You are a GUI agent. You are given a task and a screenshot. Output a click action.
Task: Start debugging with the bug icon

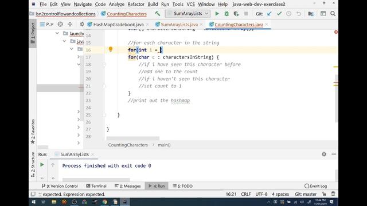[x=227, y=14]
